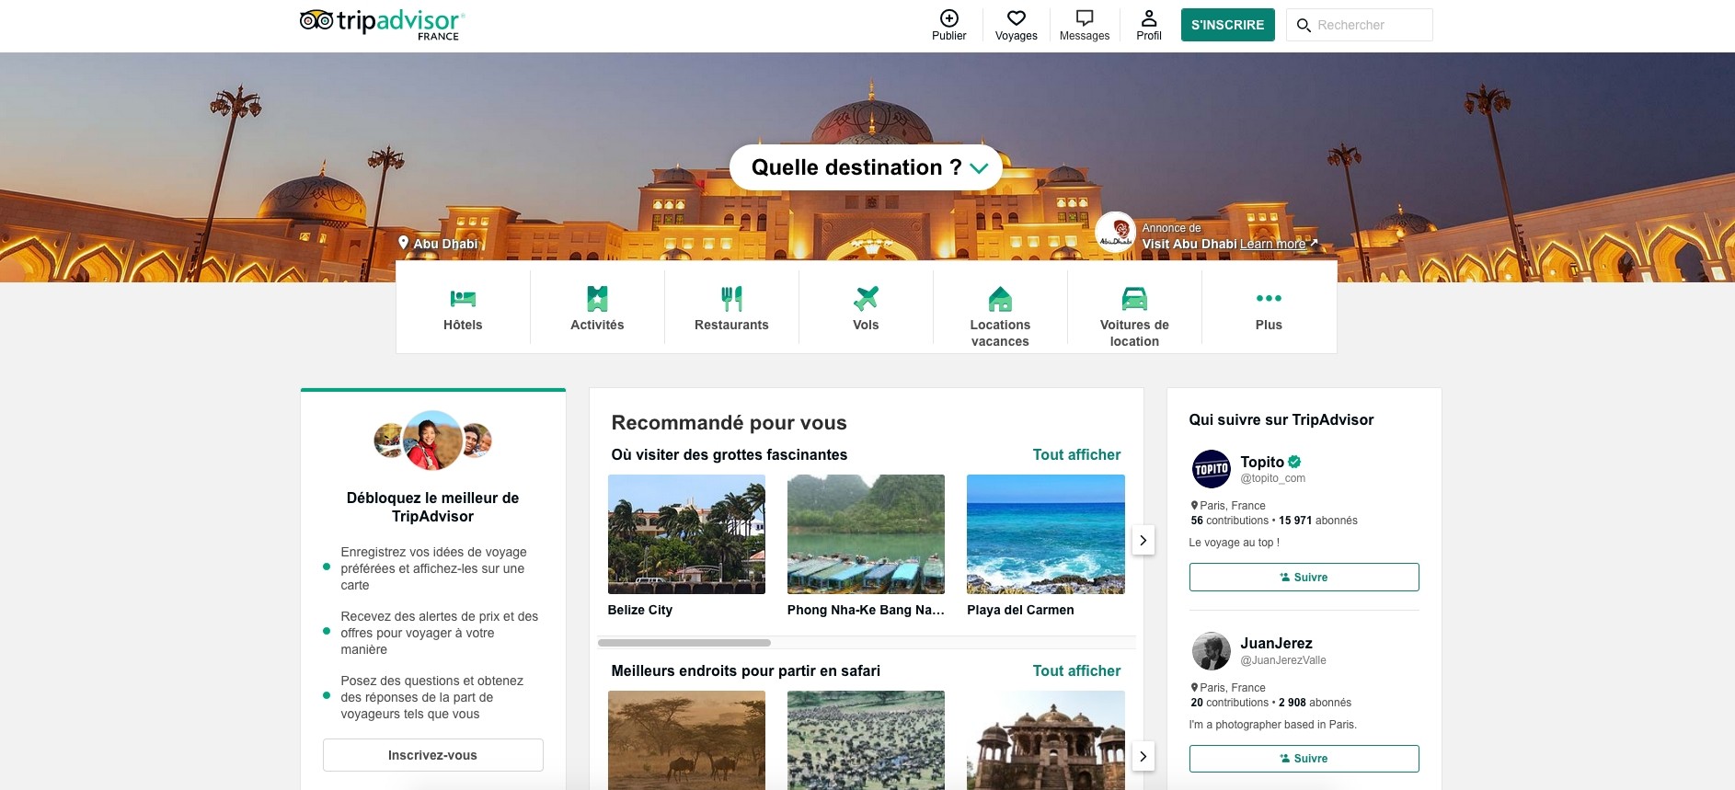This screenshot has height=790, width=1735.
Task: Click the Inscrivez-vous button
Action: (432, 755)
